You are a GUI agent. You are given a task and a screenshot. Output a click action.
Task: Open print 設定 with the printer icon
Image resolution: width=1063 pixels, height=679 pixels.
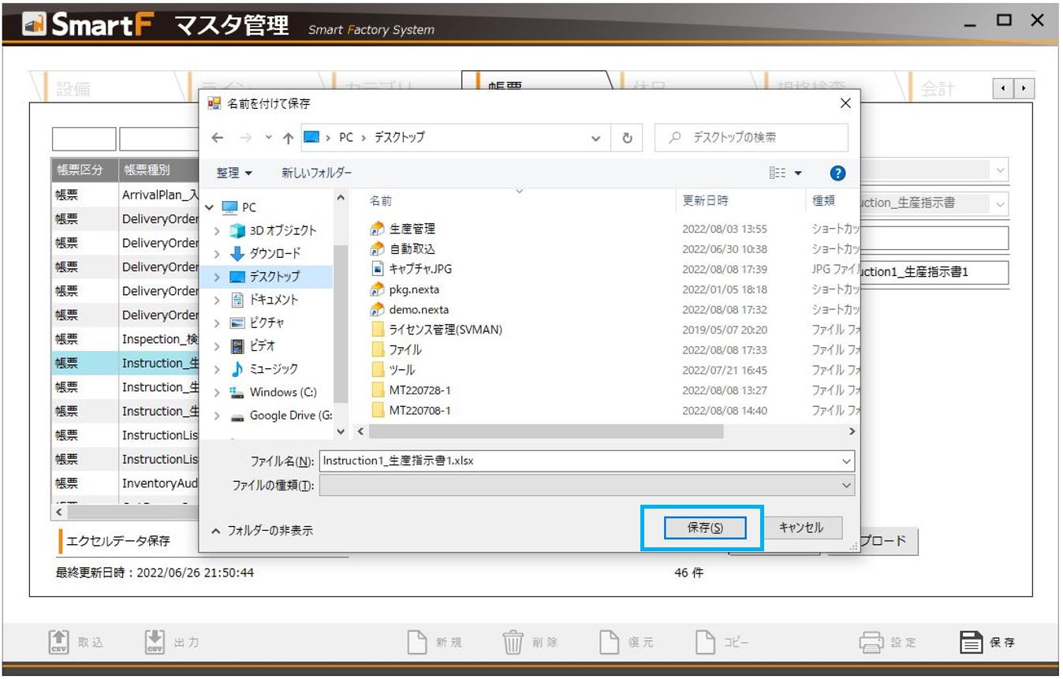coord(873,643)
